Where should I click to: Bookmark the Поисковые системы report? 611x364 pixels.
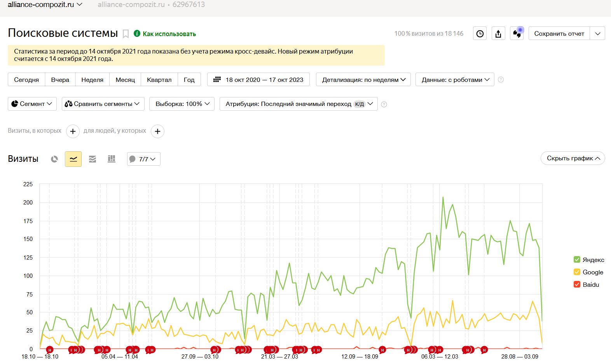pyautogui.click(x=126, y=34)
